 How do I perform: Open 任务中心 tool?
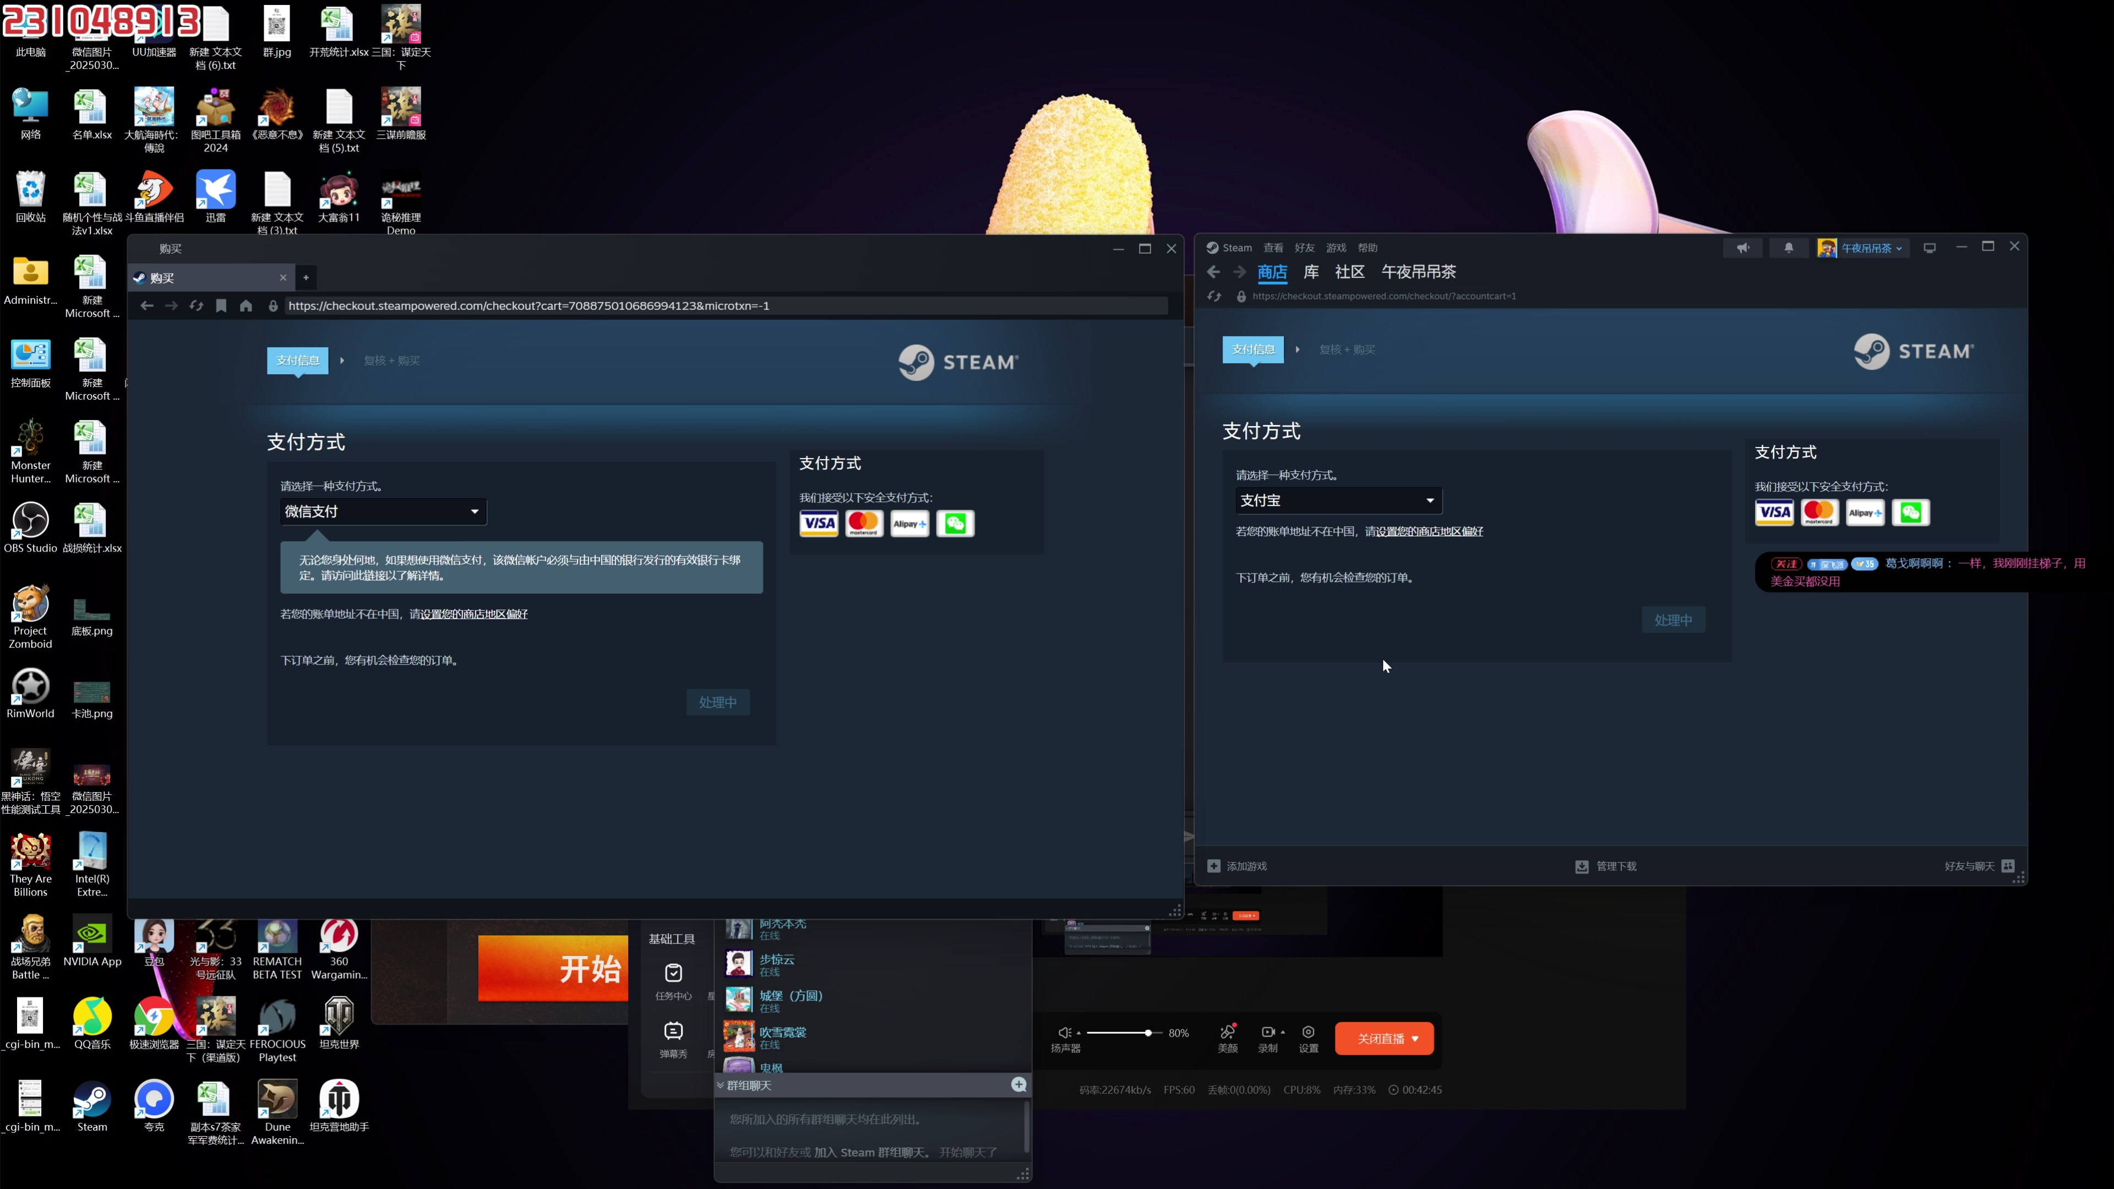pos(674,981)
